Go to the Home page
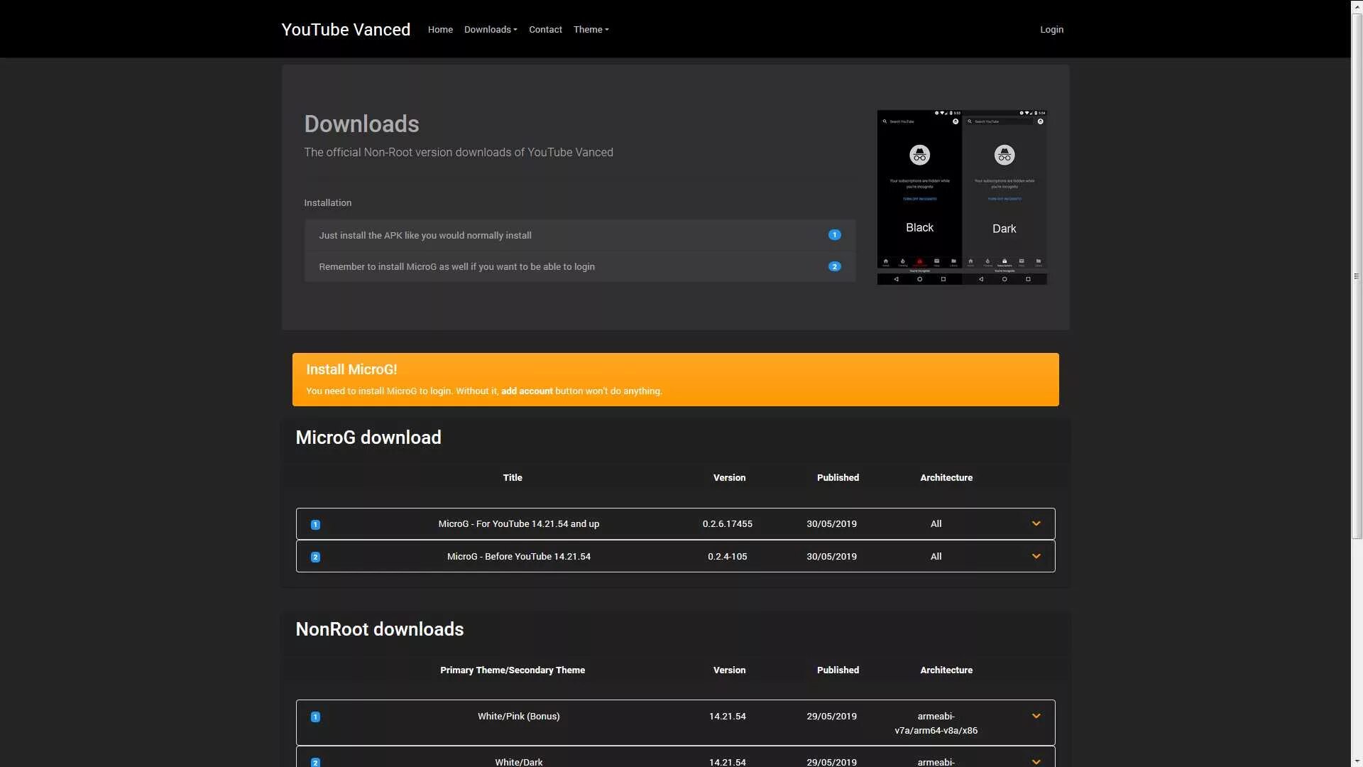Viewport: 1363px width, 767px height. coord(440,30)
